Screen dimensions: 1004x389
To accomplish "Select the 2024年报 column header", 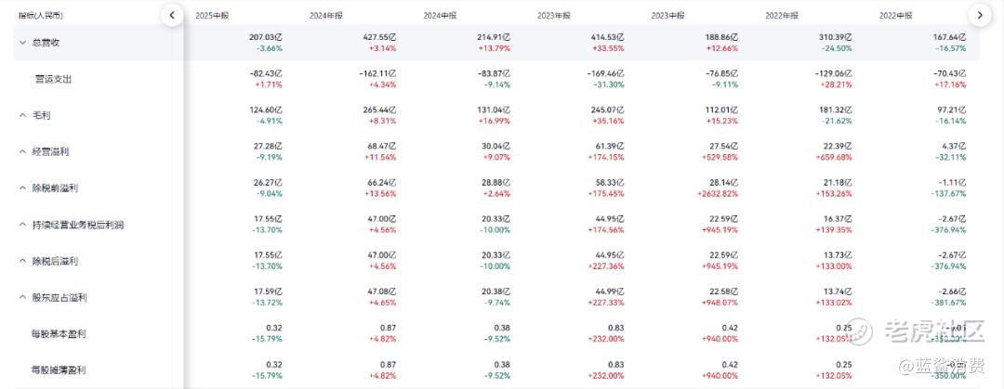I will click(326, 15).
